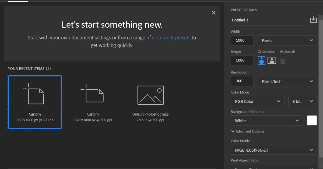Save the document preset icon
This screenshot has height=169, width=323.
[313, 20]
